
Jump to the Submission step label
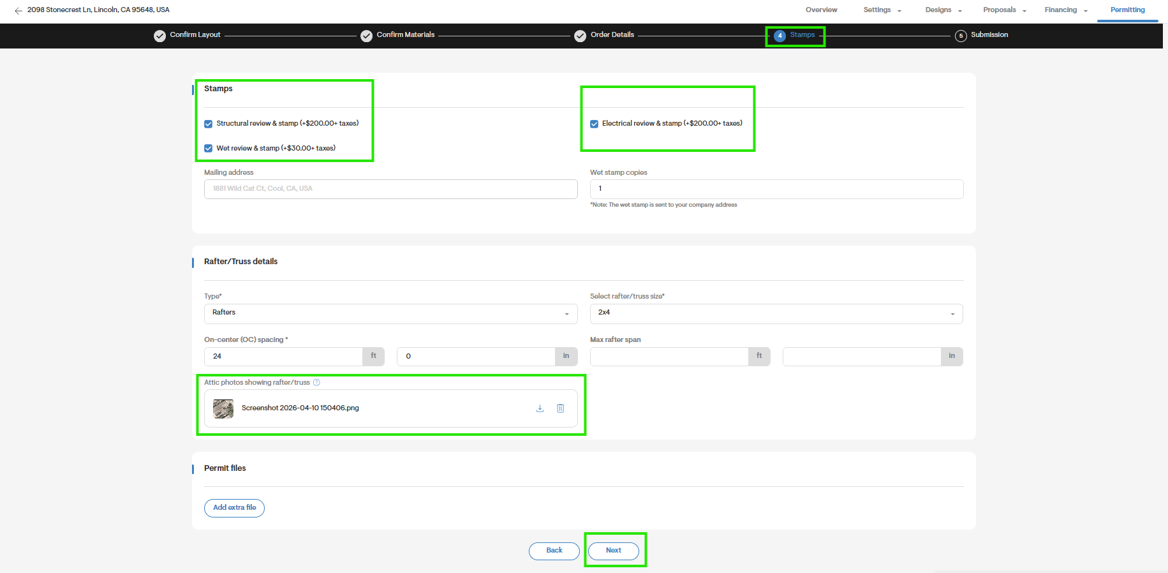(989, 35)
